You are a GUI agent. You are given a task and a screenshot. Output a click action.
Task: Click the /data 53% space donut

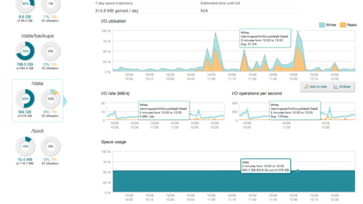pyautogui.click(x=25, y=99)
